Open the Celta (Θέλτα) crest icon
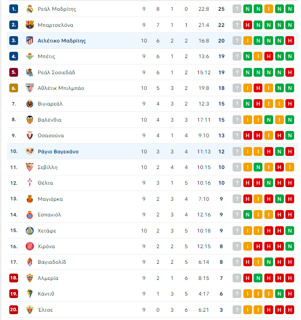301x320 pixels. tap(30, 183)
